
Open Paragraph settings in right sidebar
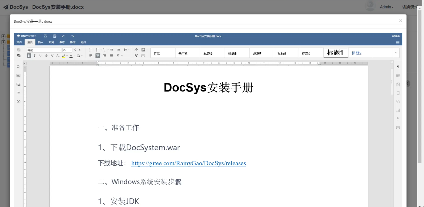[x=398, y=67]
